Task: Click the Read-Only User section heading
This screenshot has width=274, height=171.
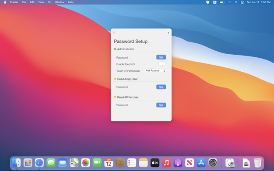Action: (x=127, y=79)
